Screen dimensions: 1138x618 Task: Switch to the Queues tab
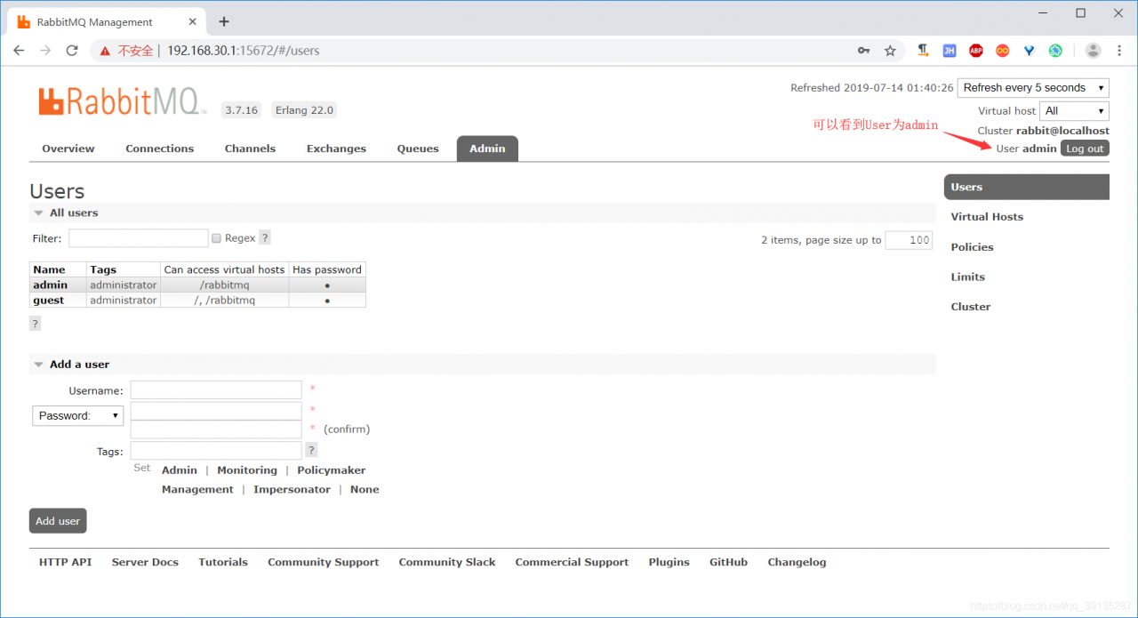(418, 148)
